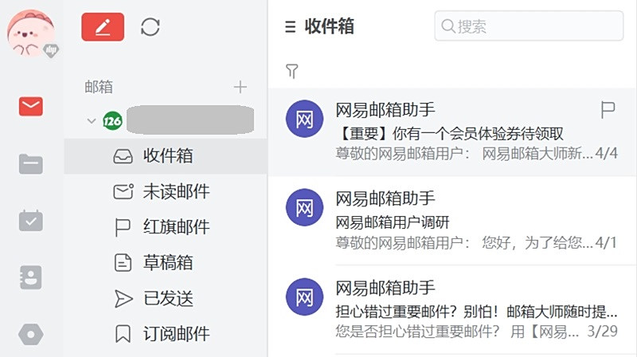Open the 收件箱 folder in sidebar
The image size is (637, 357).
click(x=166, y=156)
